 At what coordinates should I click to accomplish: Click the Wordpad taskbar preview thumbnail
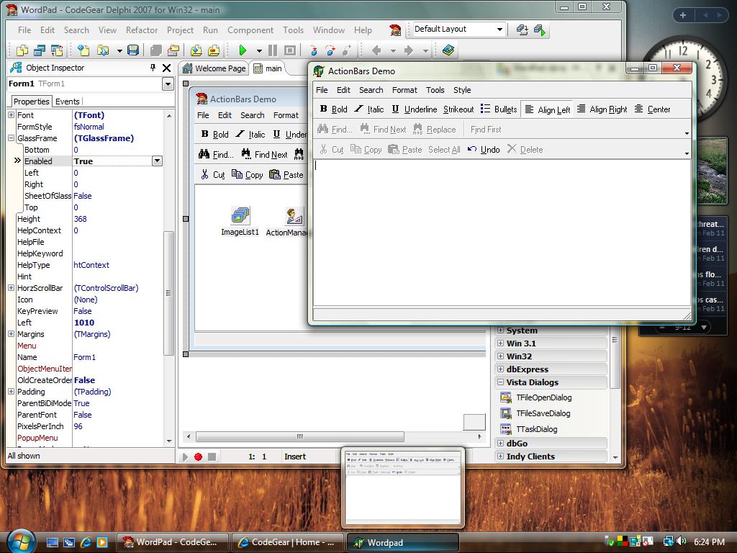pyautogui.click(x=403, y=487)
